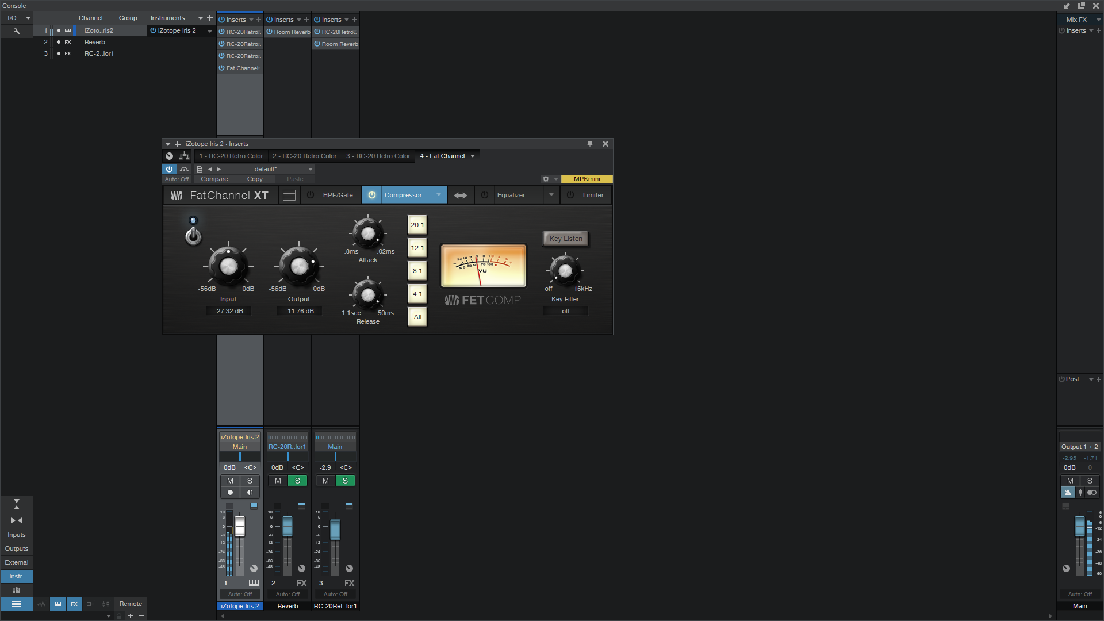Select the Instr. keyboard filter icon at bottom
Screen dimensions: 1104x621
(57, 604)
